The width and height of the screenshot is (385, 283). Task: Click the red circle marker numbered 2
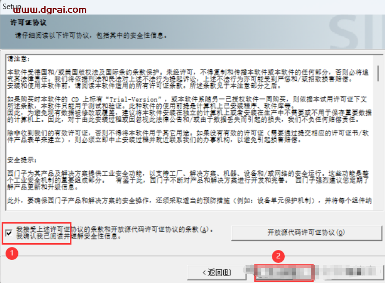tap(278, 256)
